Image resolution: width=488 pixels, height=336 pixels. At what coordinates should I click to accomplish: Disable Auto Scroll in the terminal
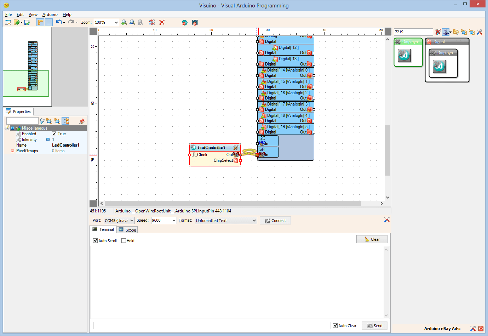[95, 240]
